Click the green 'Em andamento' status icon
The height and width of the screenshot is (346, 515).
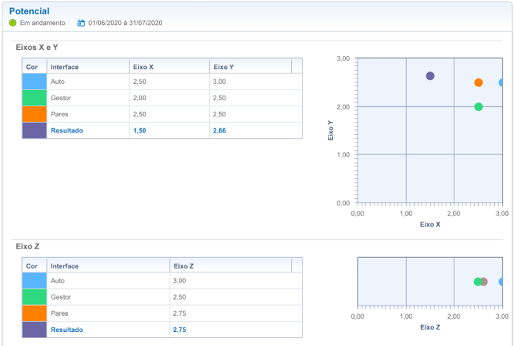click(x=13, y=23)
